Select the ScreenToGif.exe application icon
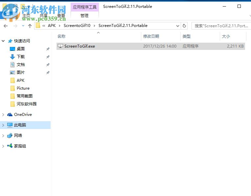 click(x=60, y=46)
